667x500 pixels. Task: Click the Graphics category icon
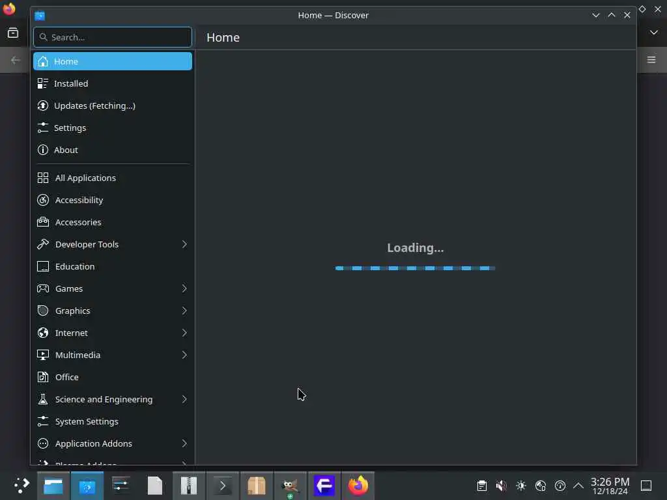click(43, 311)
